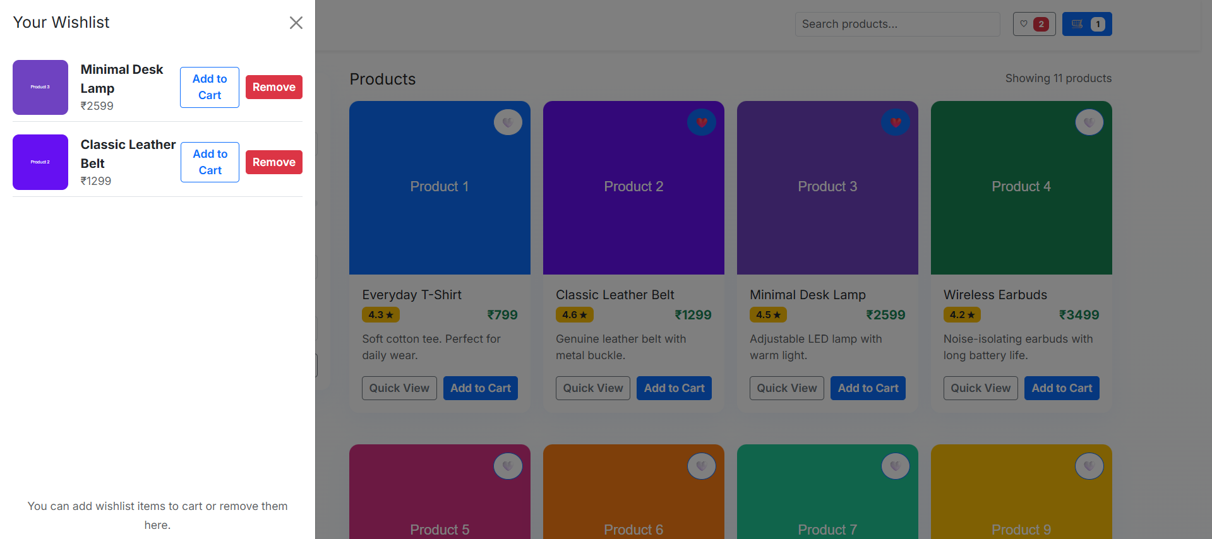Close the Your Wishlist panel

click(x=296, y=23)
